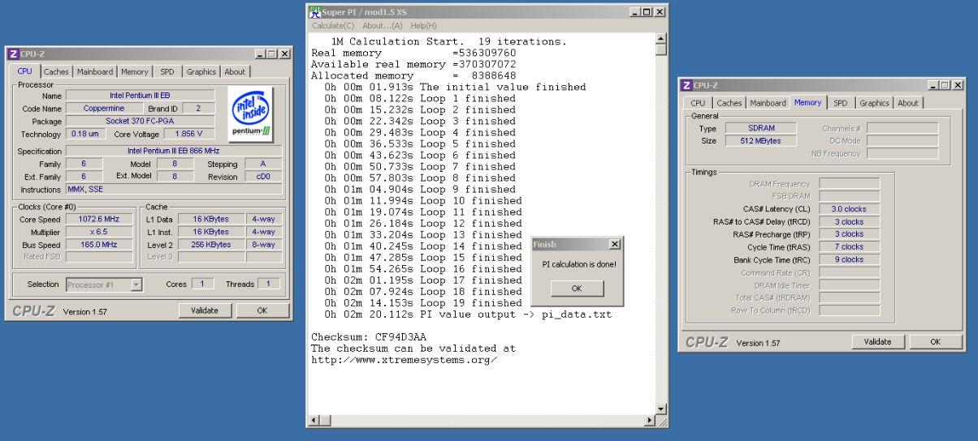978x441 pixels.
Task: Click the Bank Cycle Time value 9 clocks
Action: tap(849, 259)
